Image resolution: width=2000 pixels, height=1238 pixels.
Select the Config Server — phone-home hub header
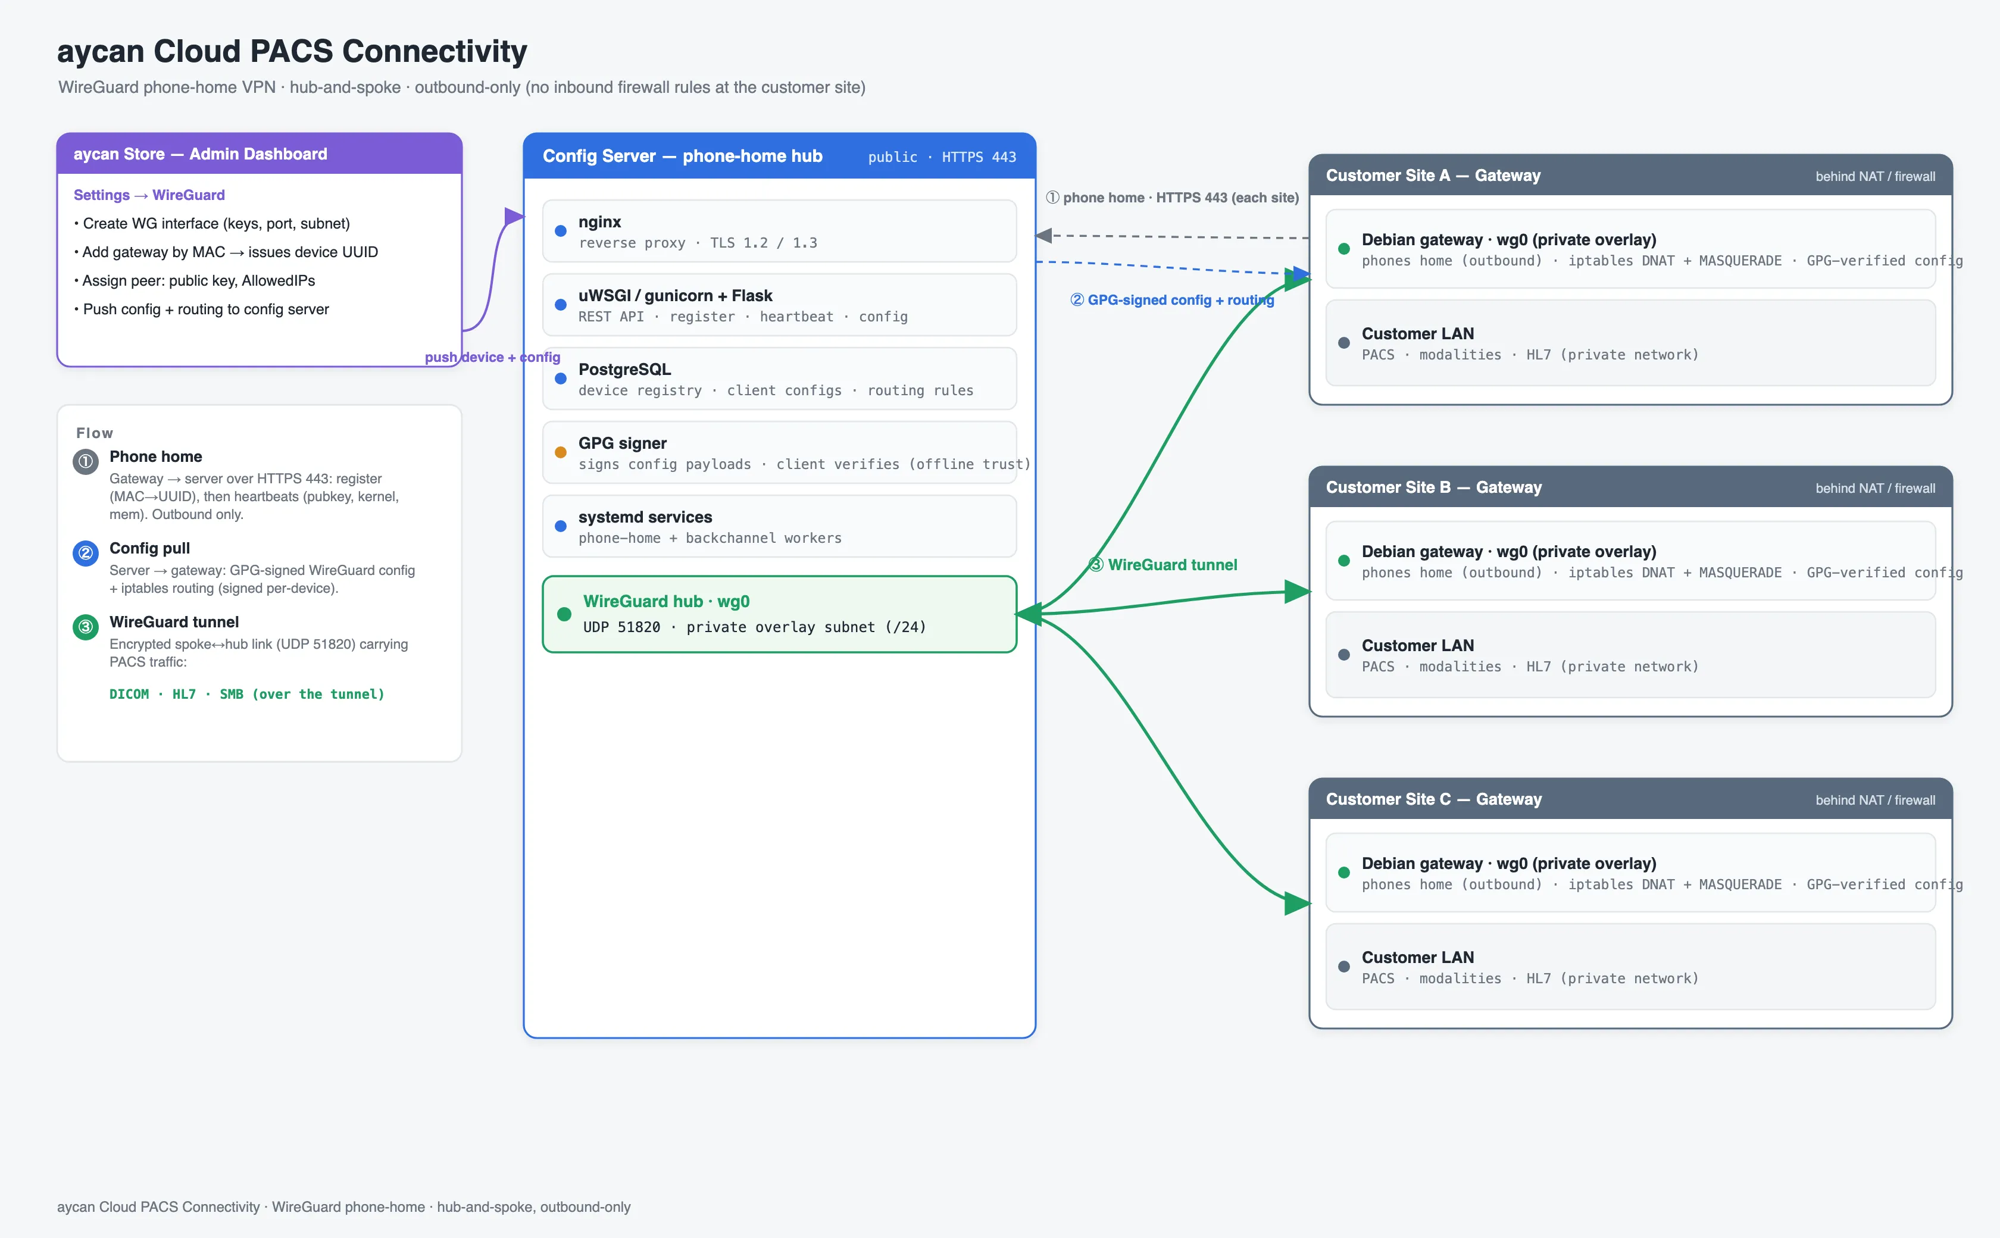(x=779, y=155)
